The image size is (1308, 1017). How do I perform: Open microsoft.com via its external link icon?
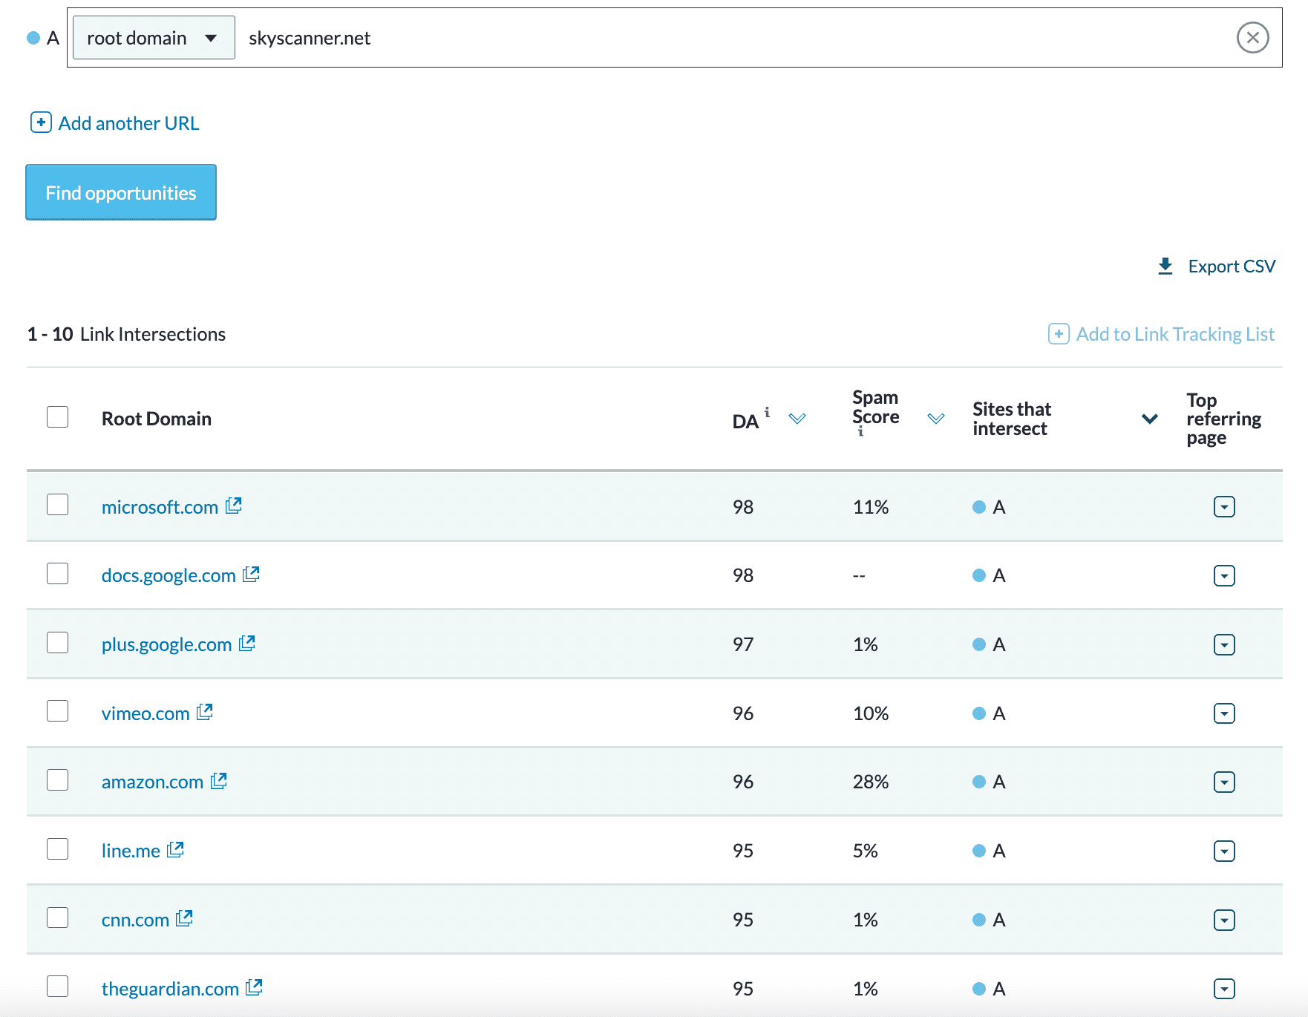click(233, 505)
